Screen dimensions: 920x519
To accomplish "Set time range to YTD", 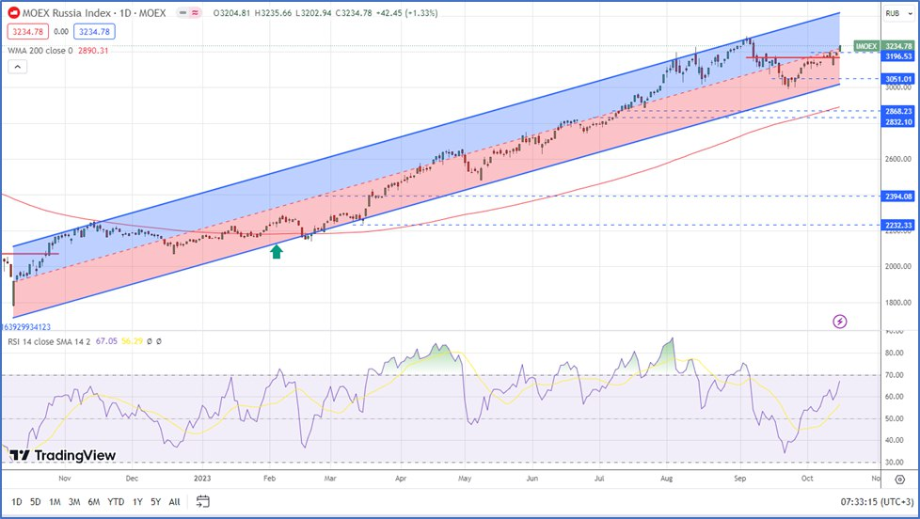I will pyautogui.click(x=116, y=502).
